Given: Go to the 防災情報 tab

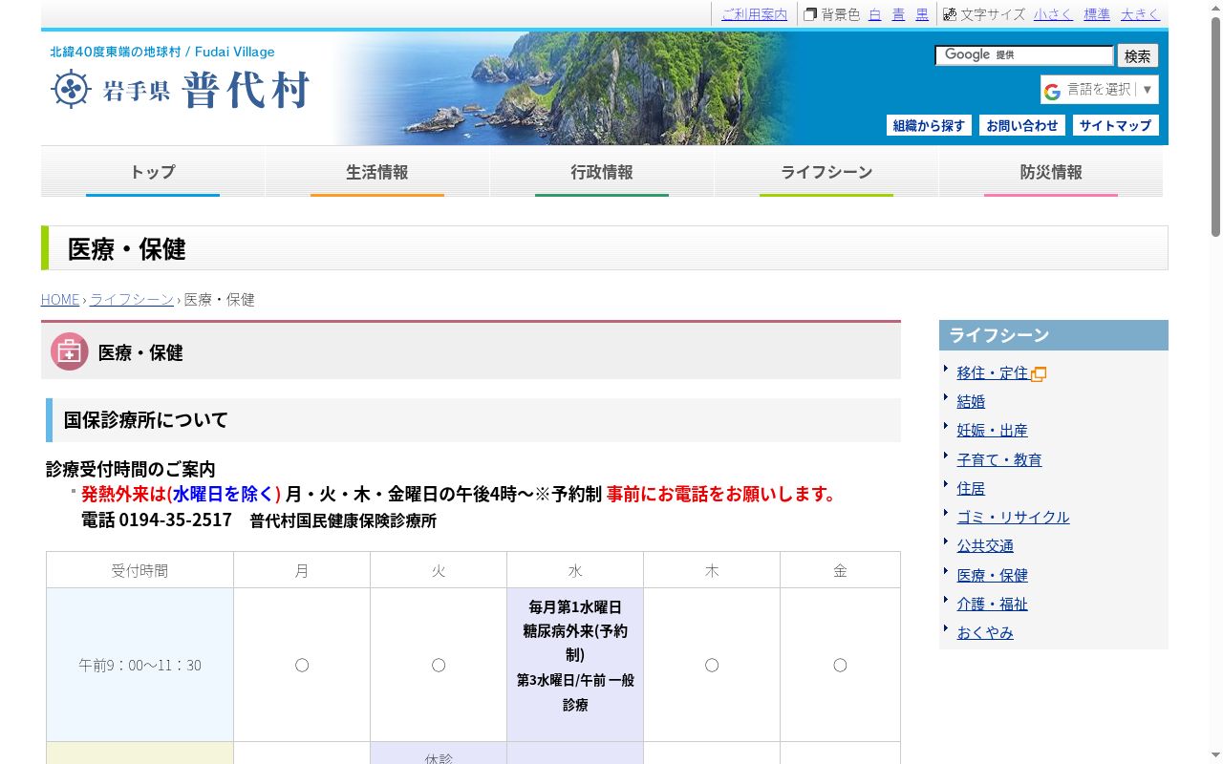Looking at the screenshot, I should tap(1051, 172).
